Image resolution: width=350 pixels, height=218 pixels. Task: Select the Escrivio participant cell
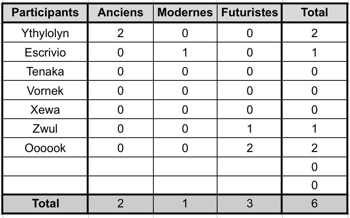coord(45,52)
